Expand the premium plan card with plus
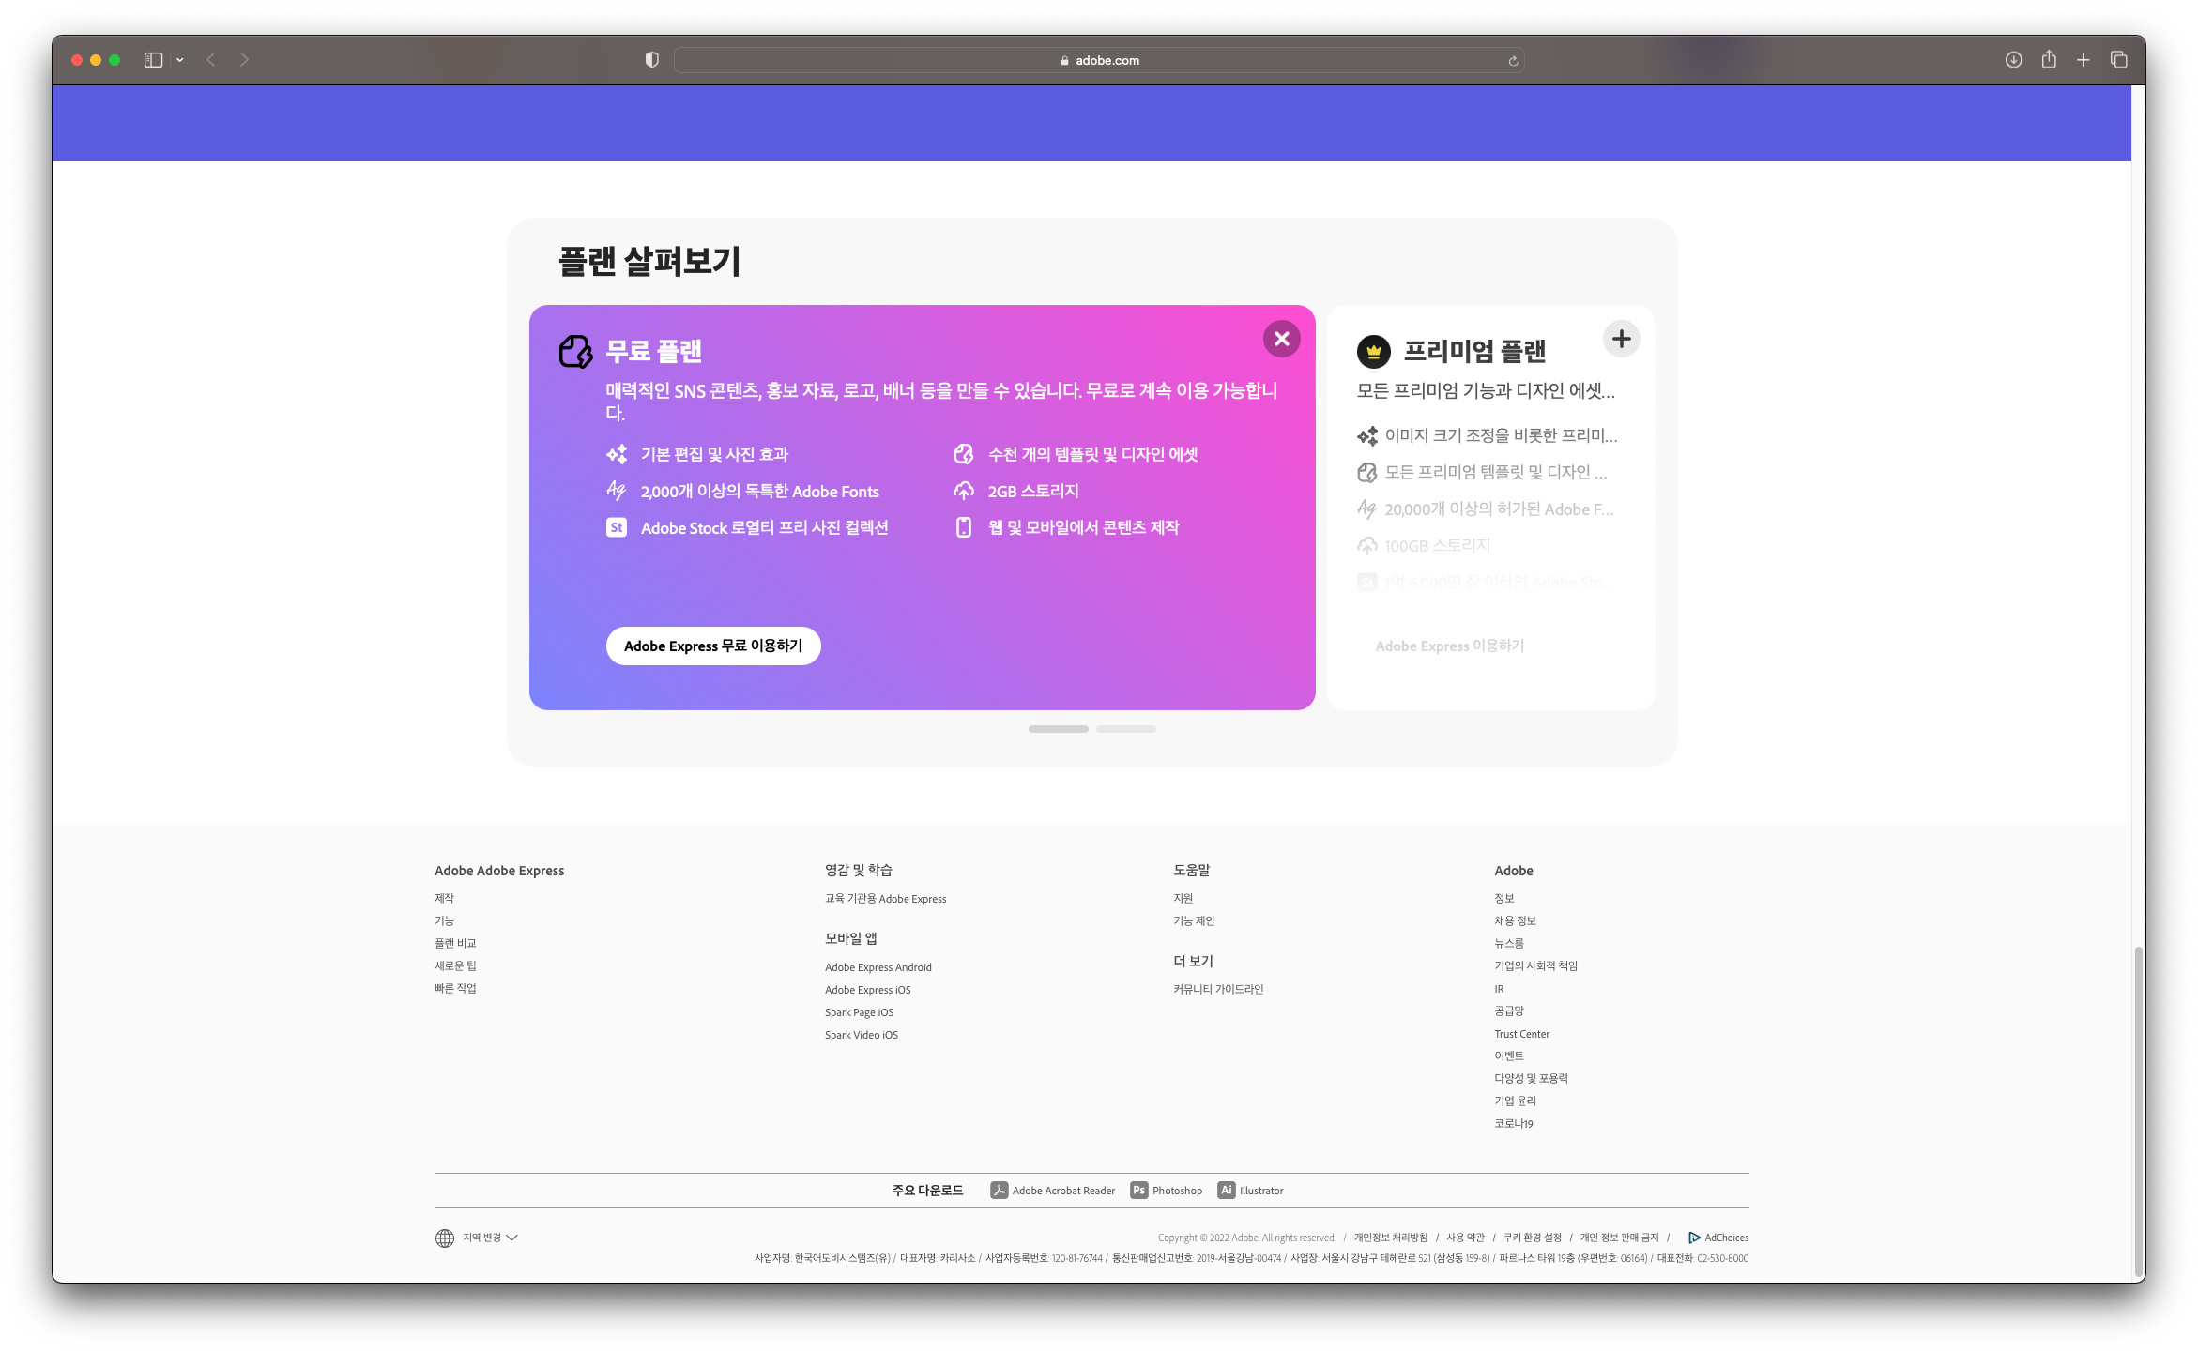 click(x=1621, y=339)
